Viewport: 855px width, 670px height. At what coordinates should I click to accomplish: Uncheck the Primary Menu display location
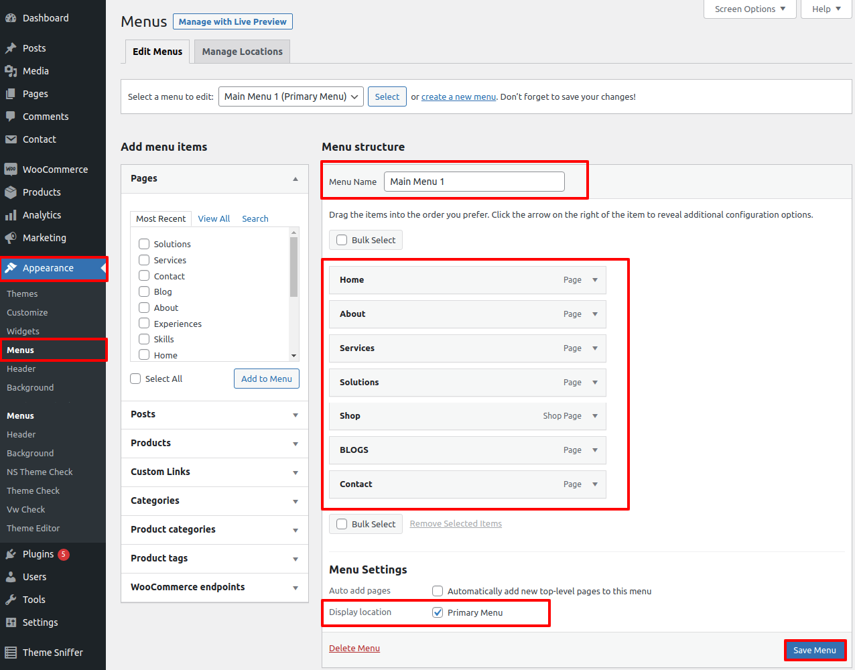[x=438, y=612]
